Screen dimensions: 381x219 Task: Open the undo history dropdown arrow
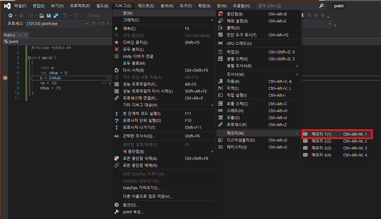pos(70,15)
